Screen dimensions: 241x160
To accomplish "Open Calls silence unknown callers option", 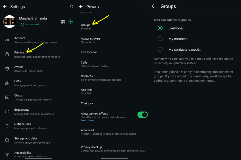I will (112, 64).
